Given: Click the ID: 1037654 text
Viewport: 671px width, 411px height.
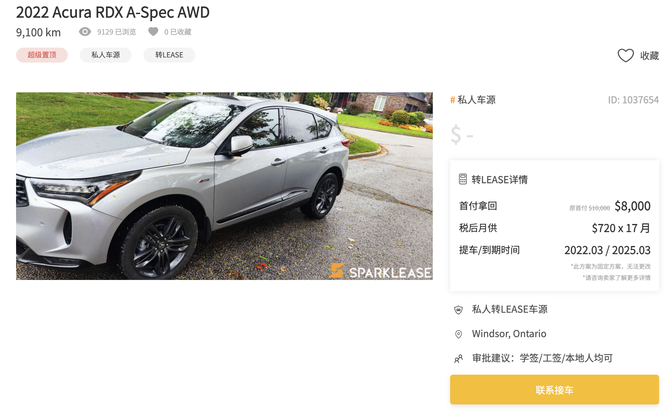Looking at the screenshot, I should 633,100.
